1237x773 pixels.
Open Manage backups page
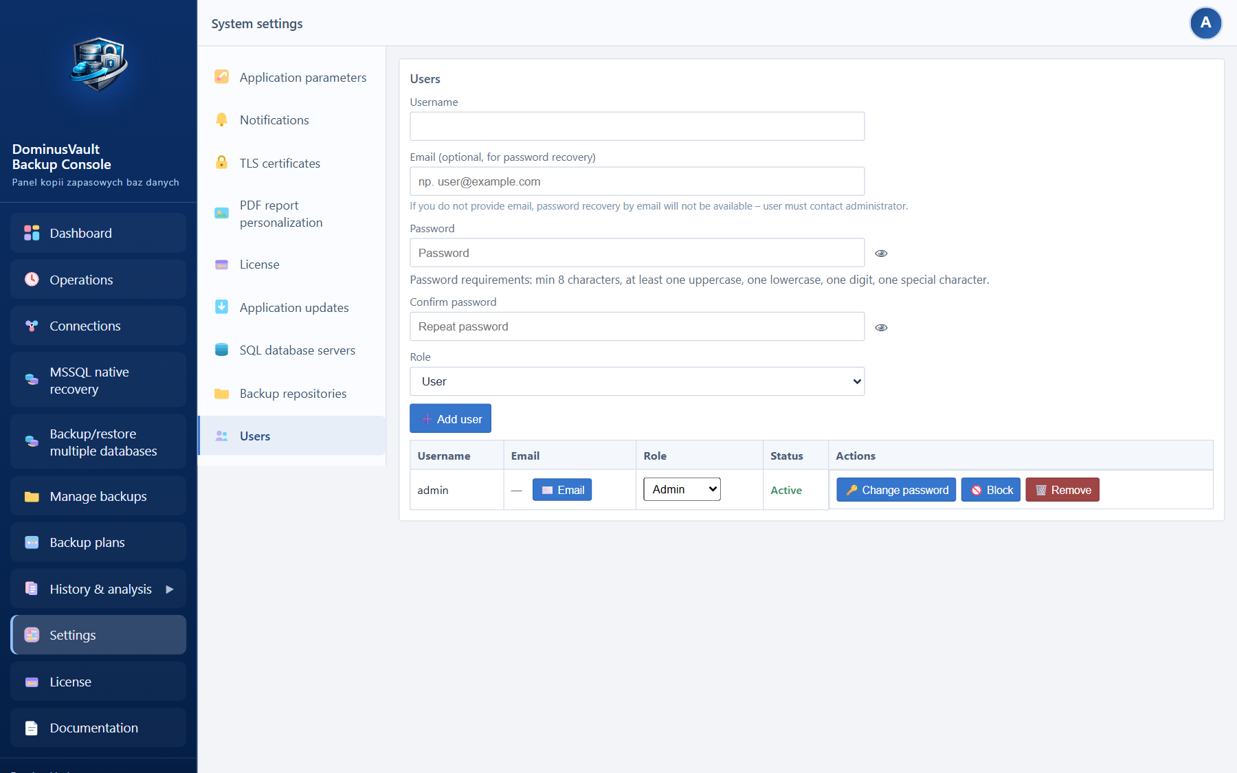(x=98, y=496)
